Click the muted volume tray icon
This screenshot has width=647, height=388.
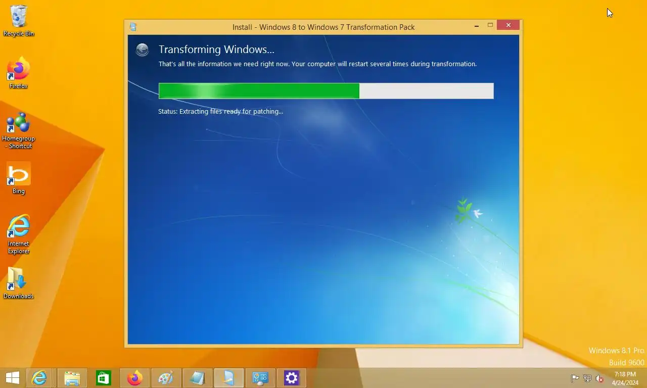tap(599, 378)
